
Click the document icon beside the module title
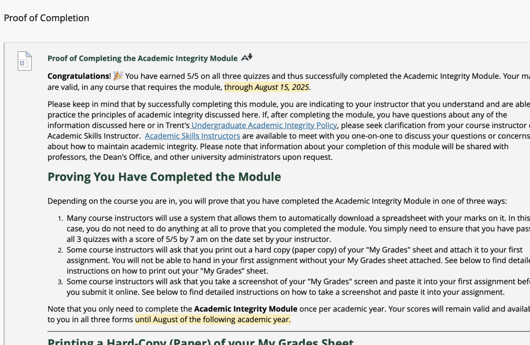(25, 61)
